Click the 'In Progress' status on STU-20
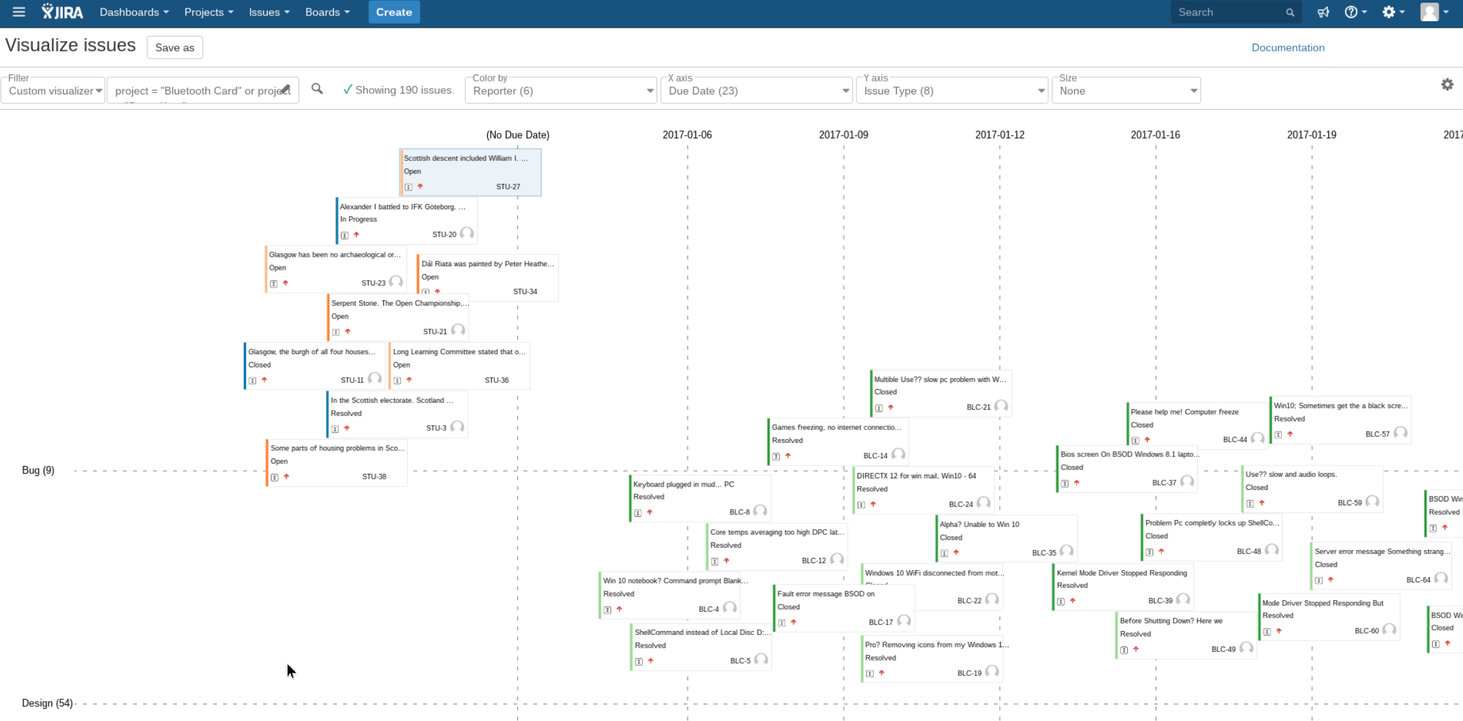 click(x=358, y=220)
